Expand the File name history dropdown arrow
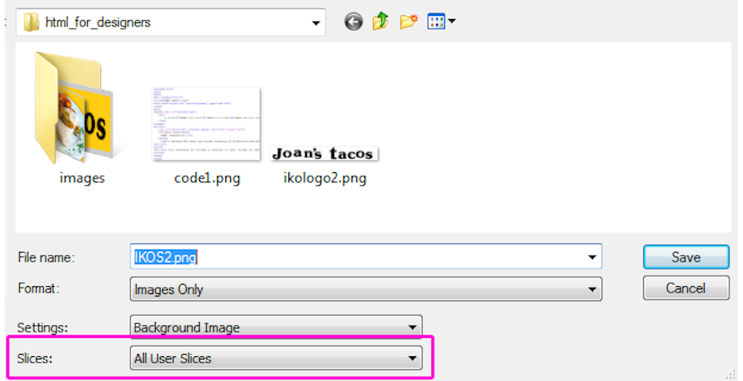 (592, 257)
